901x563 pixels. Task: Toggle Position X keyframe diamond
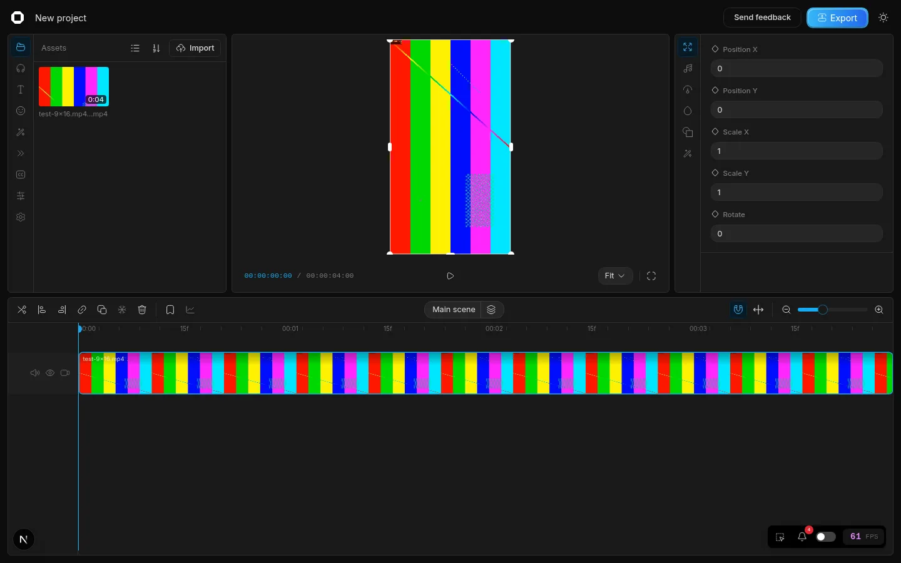[x=715, y=49]
